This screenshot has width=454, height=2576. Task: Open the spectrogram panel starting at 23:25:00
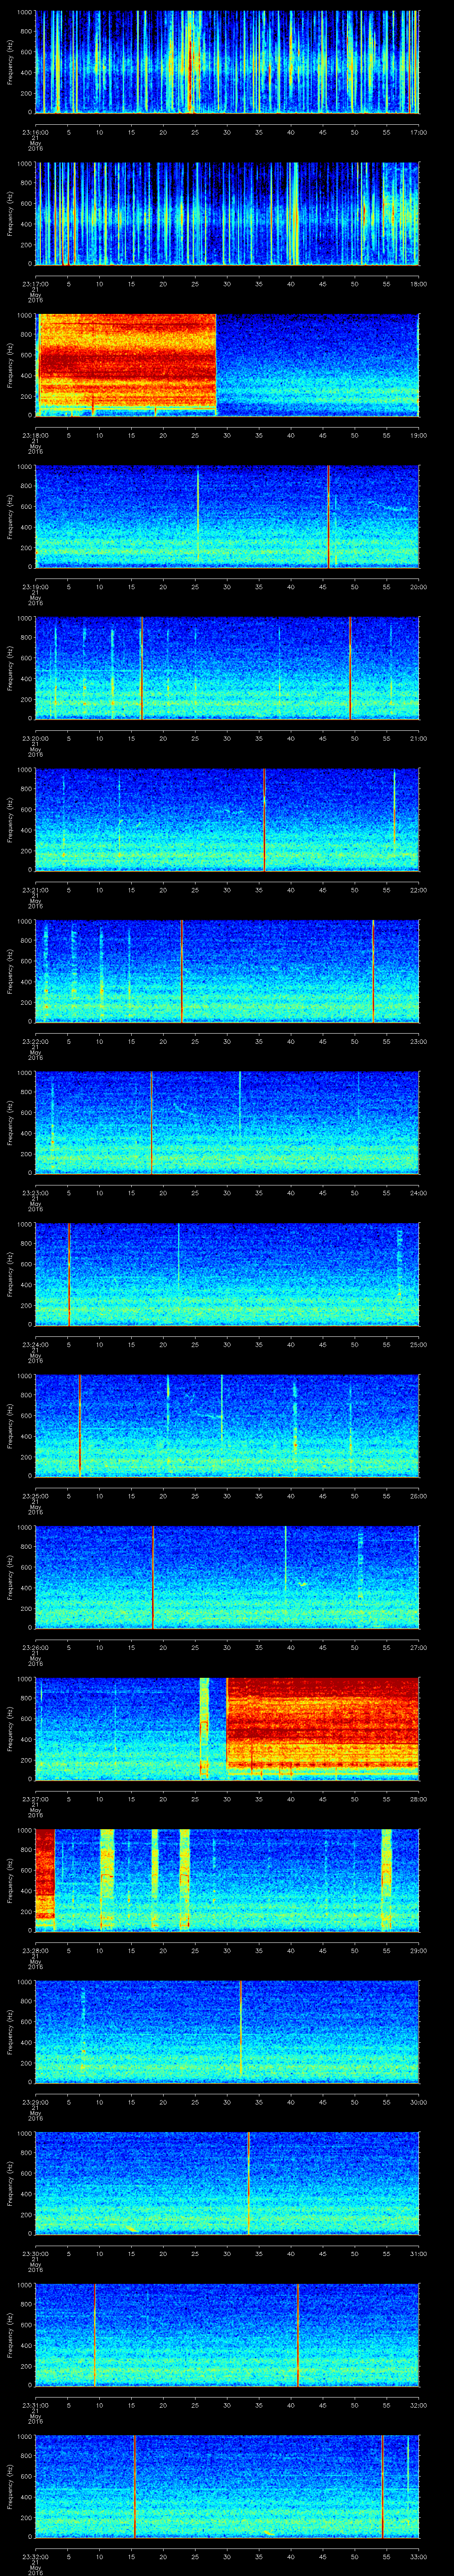tap(227, 1426)
